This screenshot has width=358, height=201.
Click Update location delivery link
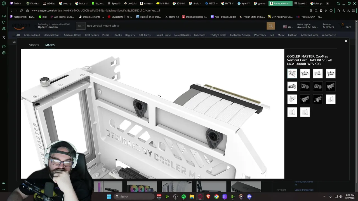click(x=48, y=27)
